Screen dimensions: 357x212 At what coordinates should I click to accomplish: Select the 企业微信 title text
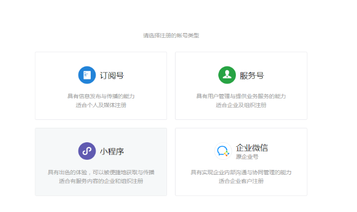tap(252, 148)
